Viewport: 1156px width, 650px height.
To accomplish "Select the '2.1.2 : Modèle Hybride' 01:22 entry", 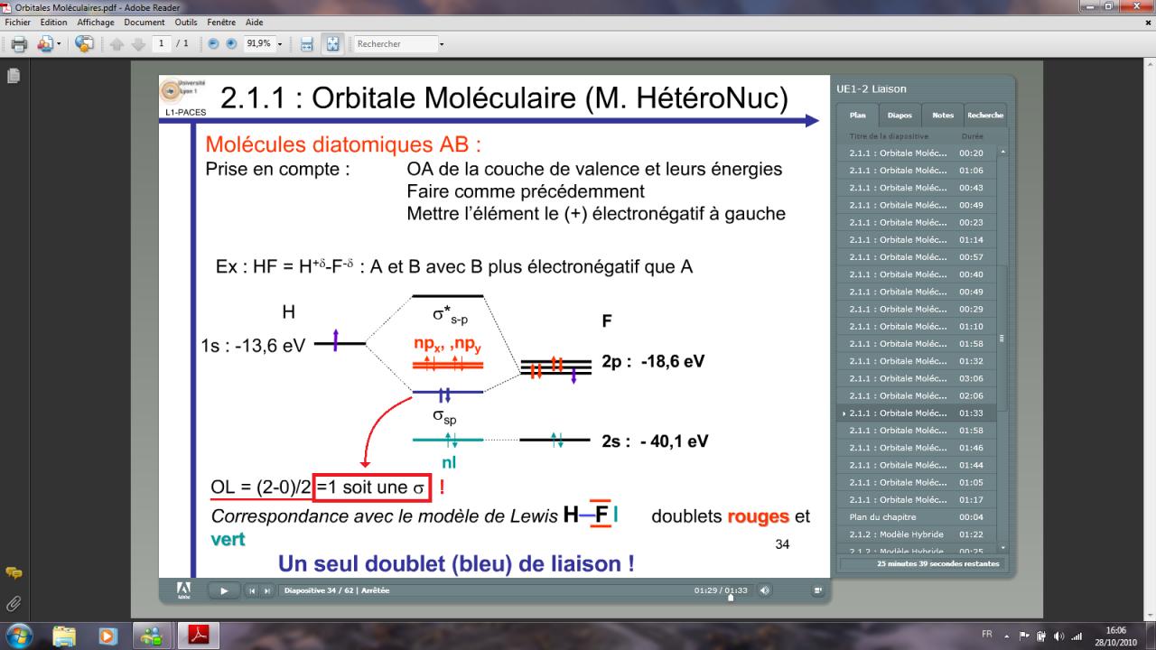I will pos(916,534).
